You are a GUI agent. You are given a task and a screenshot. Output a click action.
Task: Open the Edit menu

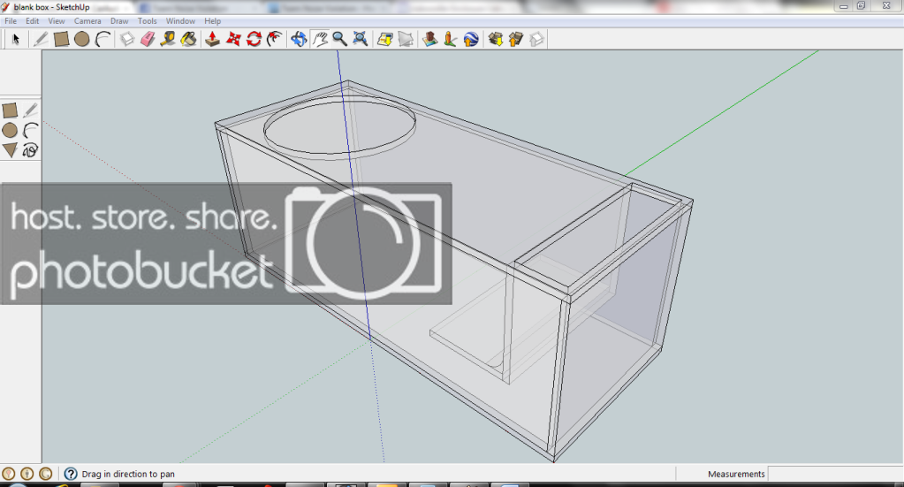pos(33,20)
